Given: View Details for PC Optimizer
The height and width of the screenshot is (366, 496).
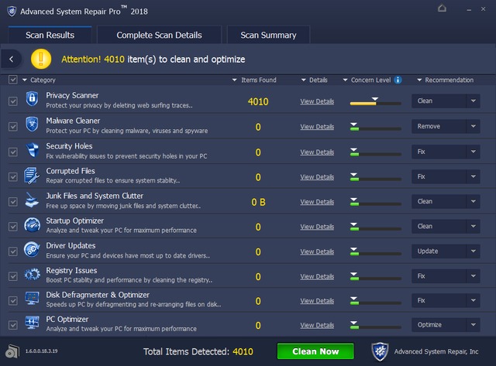Looking at the screenshot, I should [x=317, y=325].
